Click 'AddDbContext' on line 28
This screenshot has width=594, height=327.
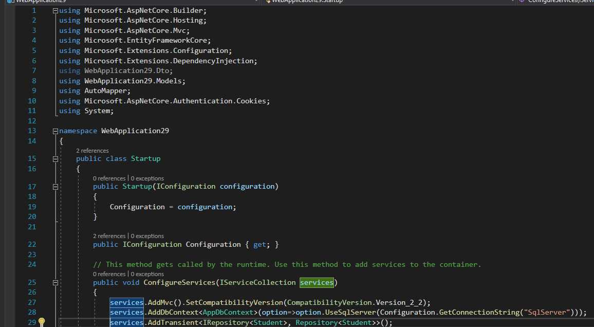pyautogui.click(x=173, y=312)
